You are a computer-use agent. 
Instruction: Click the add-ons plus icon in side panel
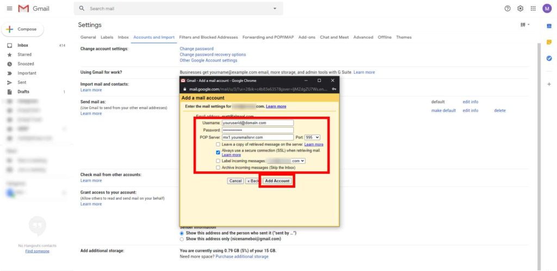[549, 84]
